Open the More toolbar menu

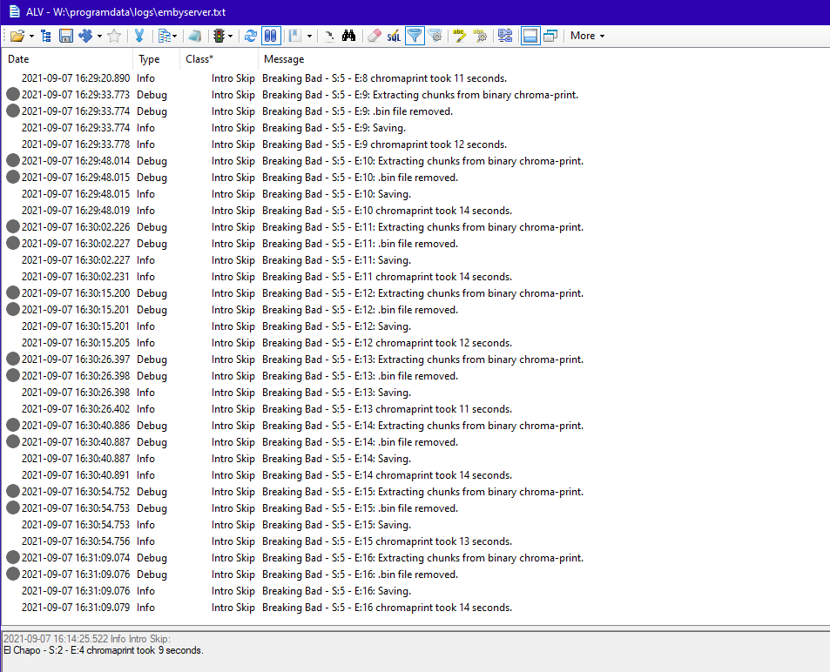587,36
